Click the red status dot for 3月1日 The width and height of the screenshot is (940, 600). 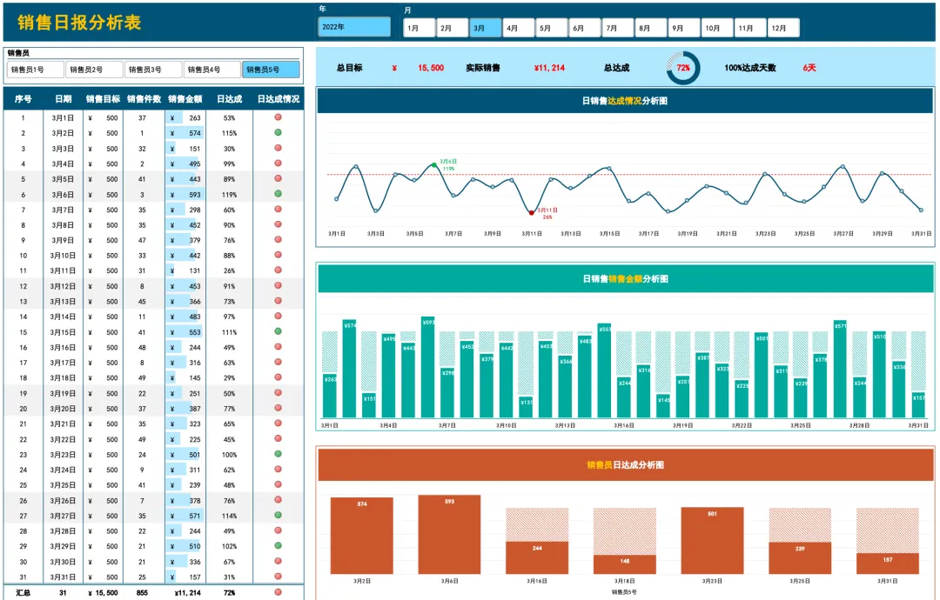click(x=279, y=117)
